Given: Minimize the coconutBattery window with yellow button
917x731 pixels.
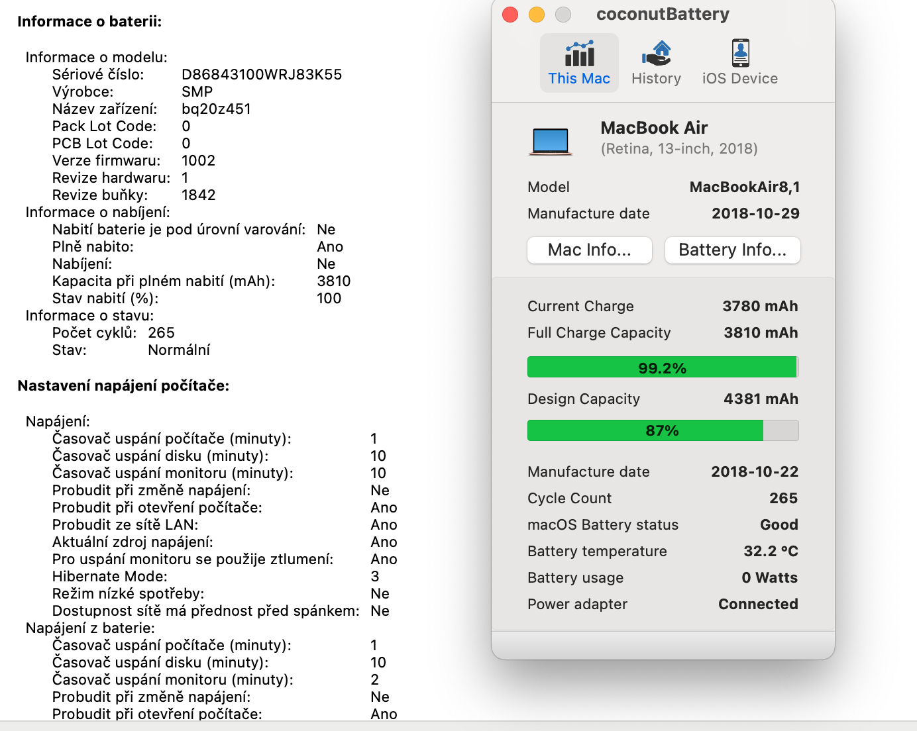Looking at the screenshot, I should point(537,15).
